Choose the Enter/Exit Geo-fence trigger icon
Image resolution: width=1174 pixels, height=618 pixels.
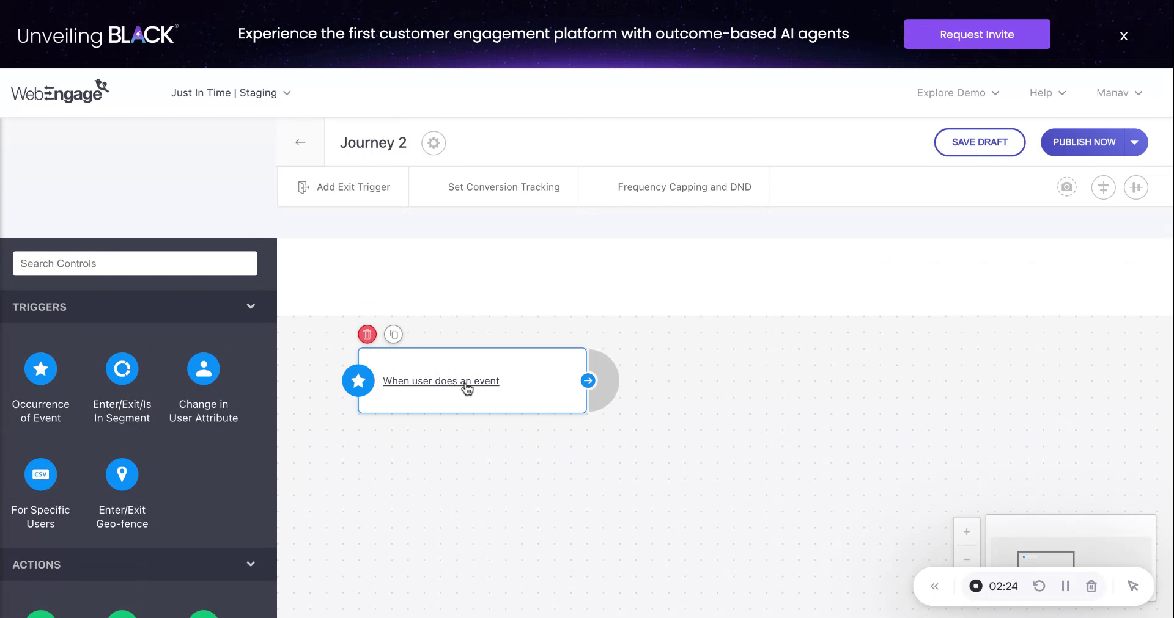(x=122, y=474)
